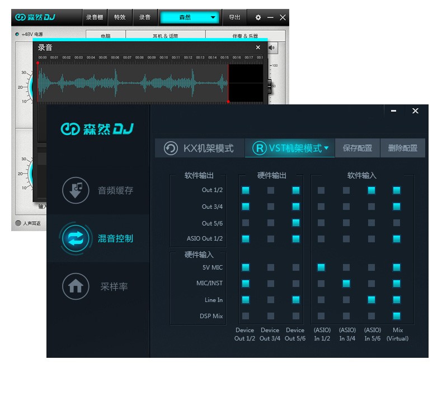This screenshot has width=442, height=417.
Task: Select 耳机 & 话筒 tab in back window
Action: click(x=166, y=35)
